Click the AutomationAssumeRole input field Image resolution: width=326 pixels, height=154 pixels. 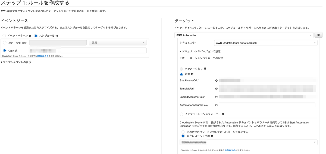(267, 105)
